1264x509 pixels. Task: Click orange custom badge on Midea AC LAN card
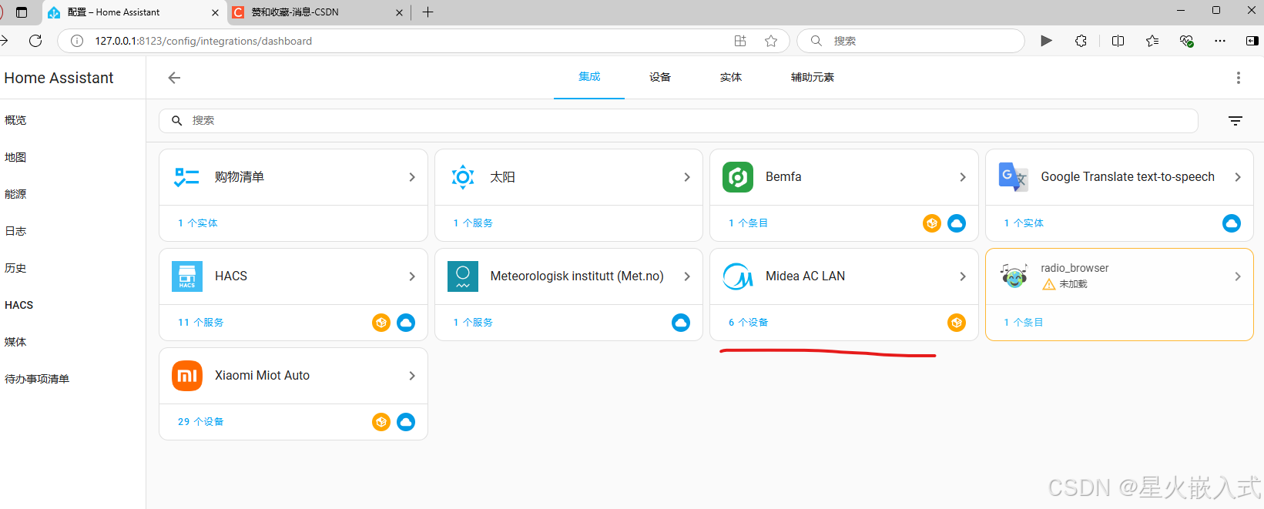(x=957, y=323)
